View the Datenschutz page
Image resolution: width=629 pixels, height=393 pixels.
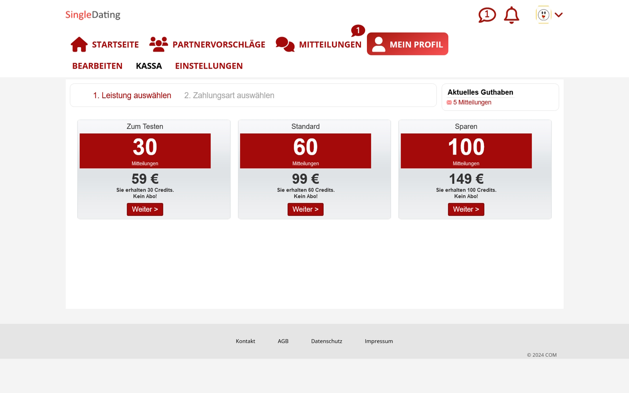pos(326,341)
